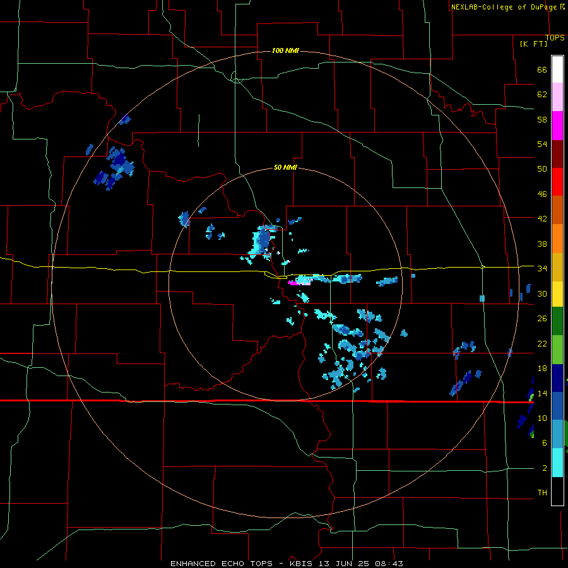
Task: Click the 38 value on the scale
Action: (542, 244)
